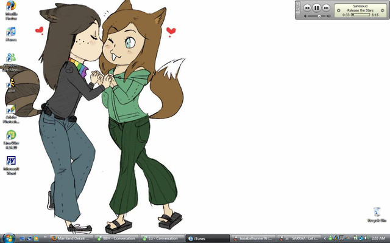Click Switch Between Windows in Quick Launch
390x243 pixels.
pos(29,239)
